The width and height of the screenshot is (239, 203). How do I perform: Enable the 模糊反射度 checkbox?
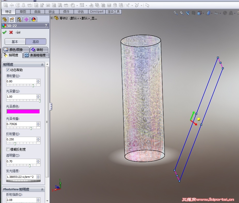[8, 149]
